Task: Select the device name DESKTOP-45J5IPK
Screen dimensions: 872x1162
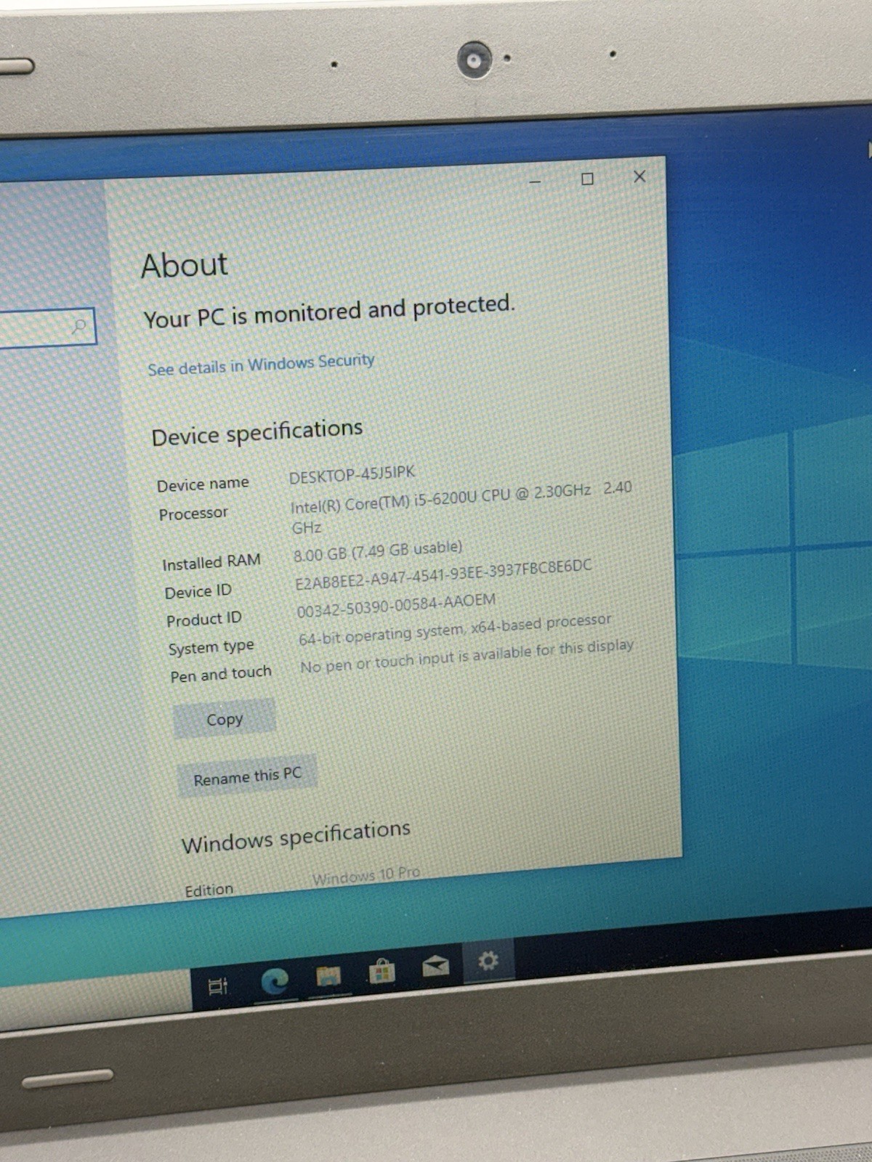Action: (x=352, y=475)
